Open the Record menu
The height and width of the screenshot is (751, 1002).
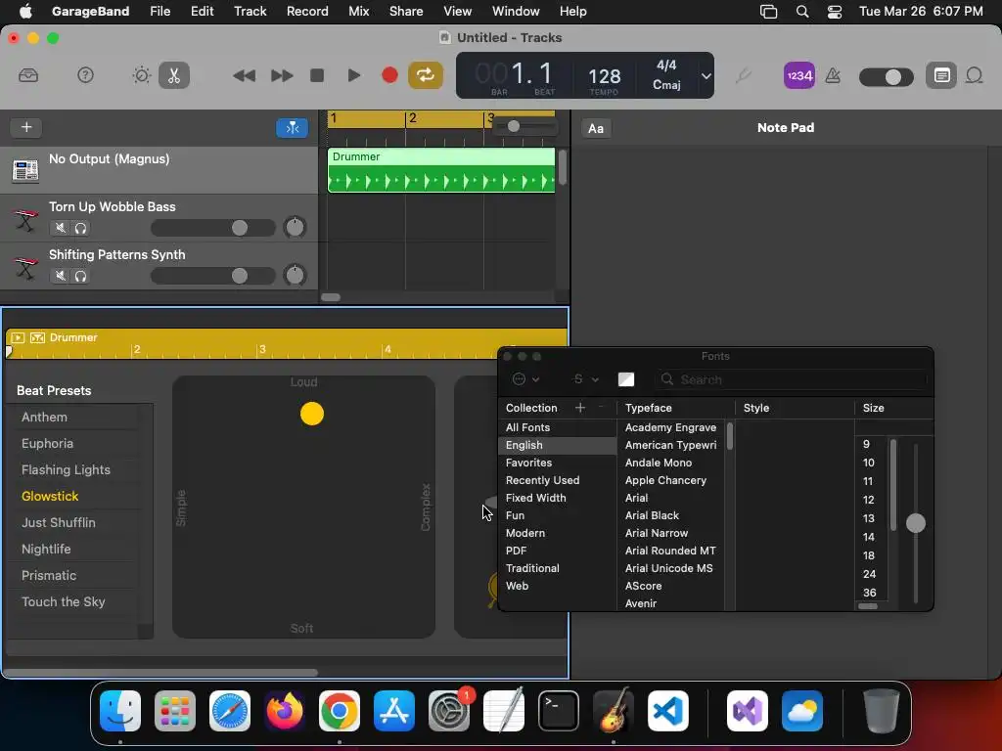[307, 12]
